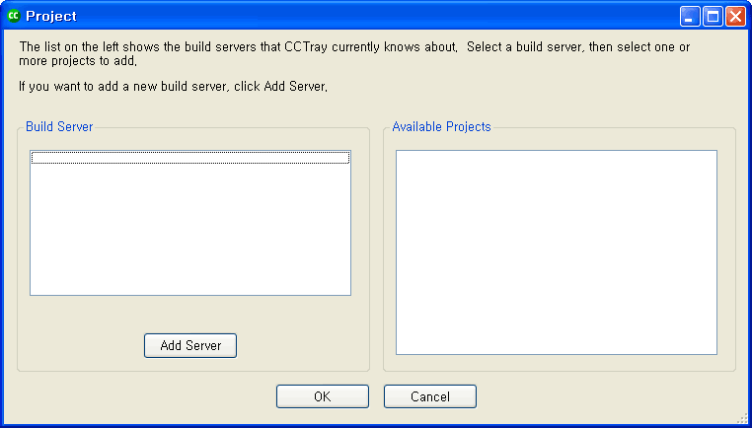Close the Project dialog with the X
The image size is (752, 428).
click(x=735, y=16)
